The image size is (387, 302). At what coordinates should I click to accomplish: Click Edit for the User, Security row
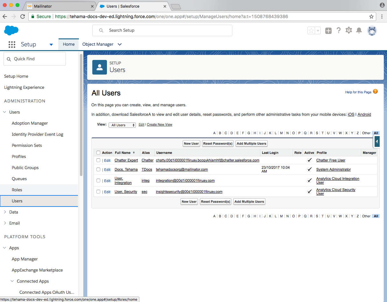point(107,192)
